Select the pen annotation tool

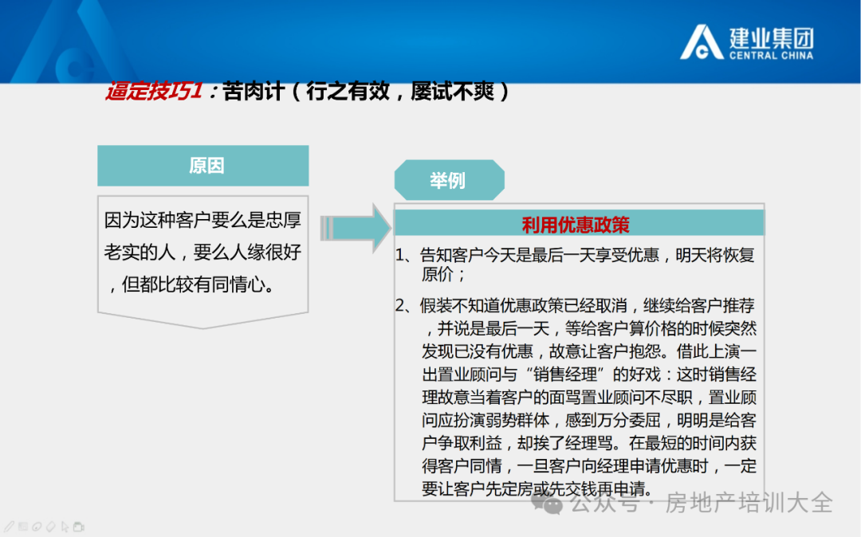click(x=10, y=527)
